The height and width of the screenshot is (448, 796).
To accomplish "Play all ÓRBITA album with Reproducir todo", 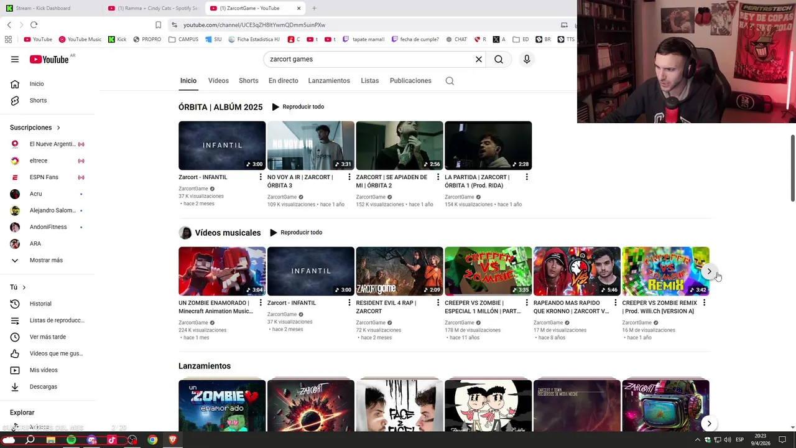I will click(298, 107).
